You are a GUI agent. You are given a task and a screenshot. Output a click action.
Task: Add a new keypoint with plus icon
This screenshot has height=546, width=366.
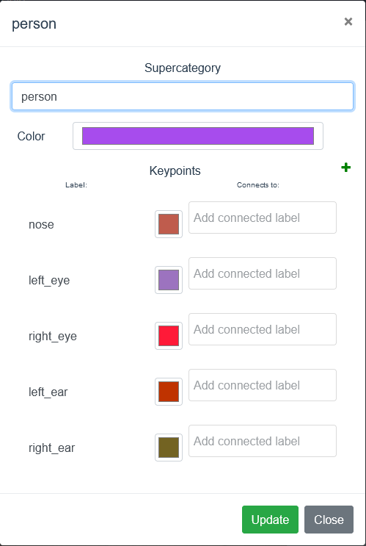(345, 168)
